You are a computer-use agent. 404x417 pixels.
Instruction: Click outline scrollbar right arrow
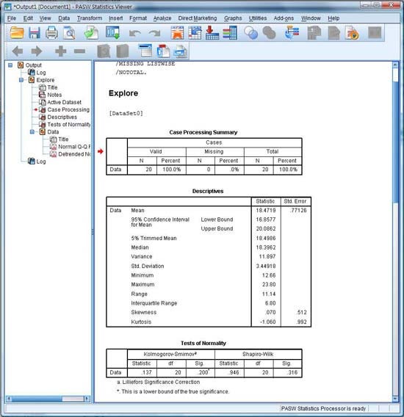tap(87, 399)
